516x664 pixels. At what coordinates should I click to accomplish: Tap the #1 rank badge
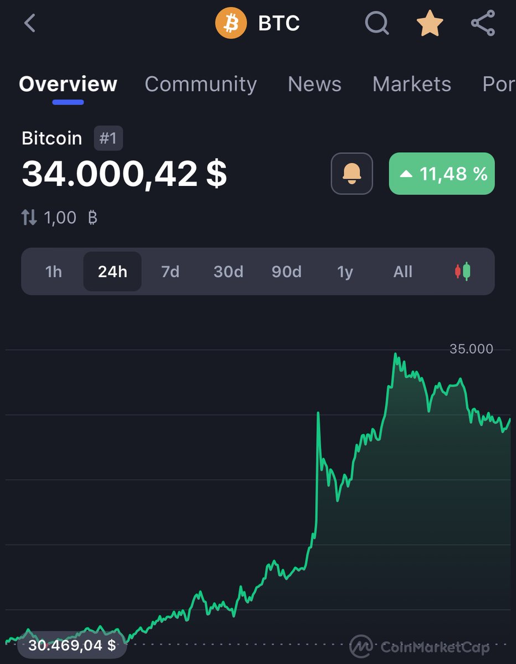pyautogui.click(x=109, y=138)
